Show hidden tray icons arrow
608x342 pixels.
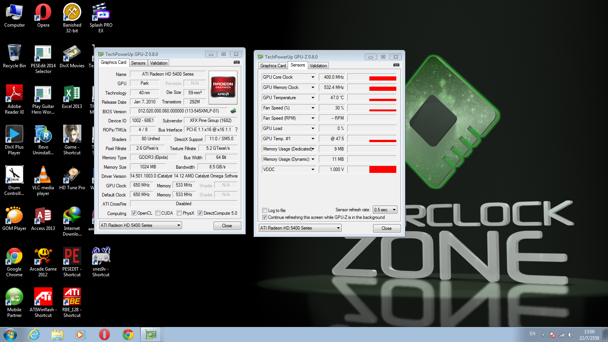tap(543, 335)
